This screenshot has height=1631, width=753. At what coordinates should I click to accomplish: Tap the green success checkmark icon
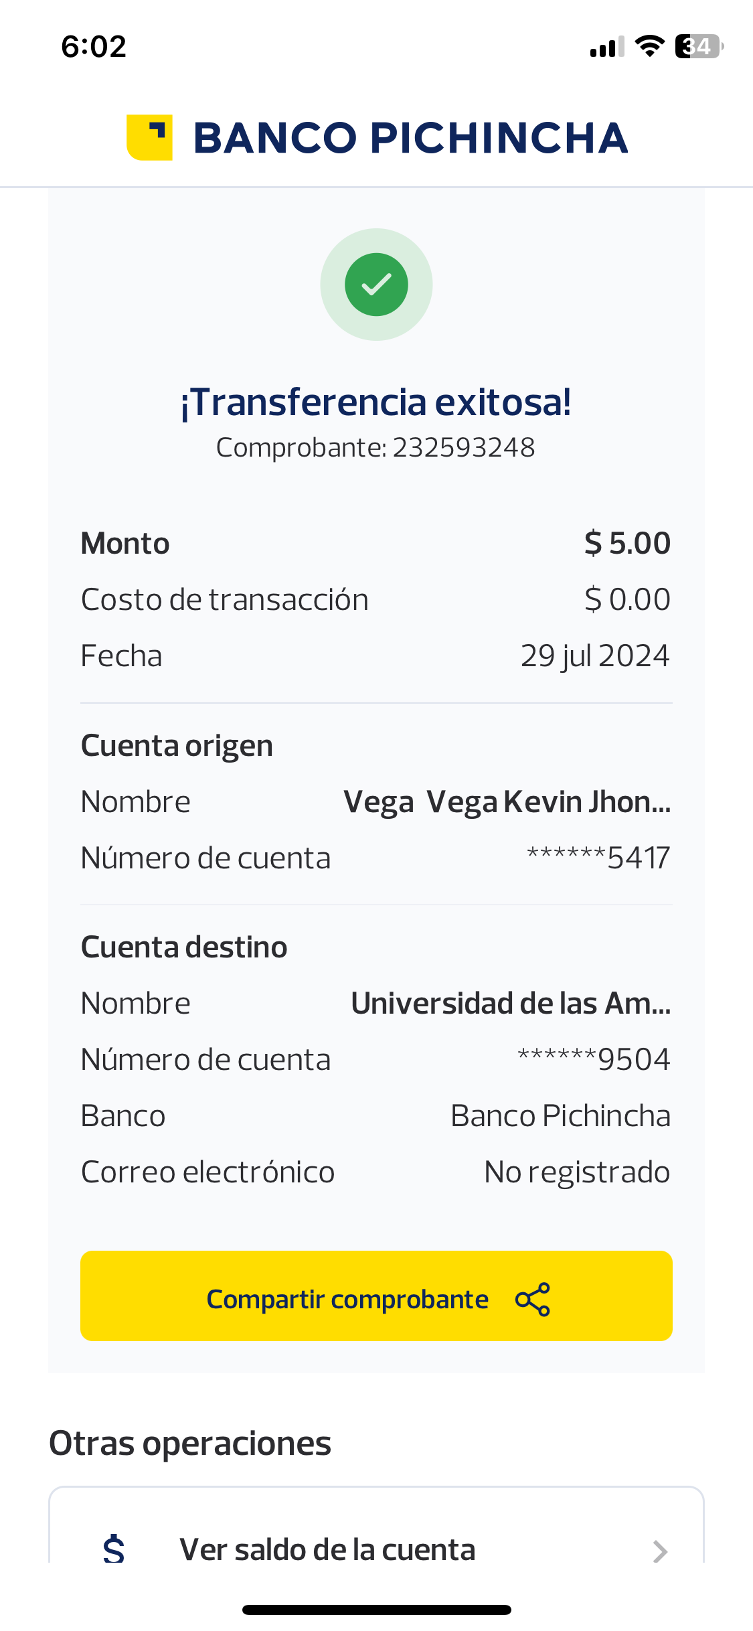coord(376,285)
